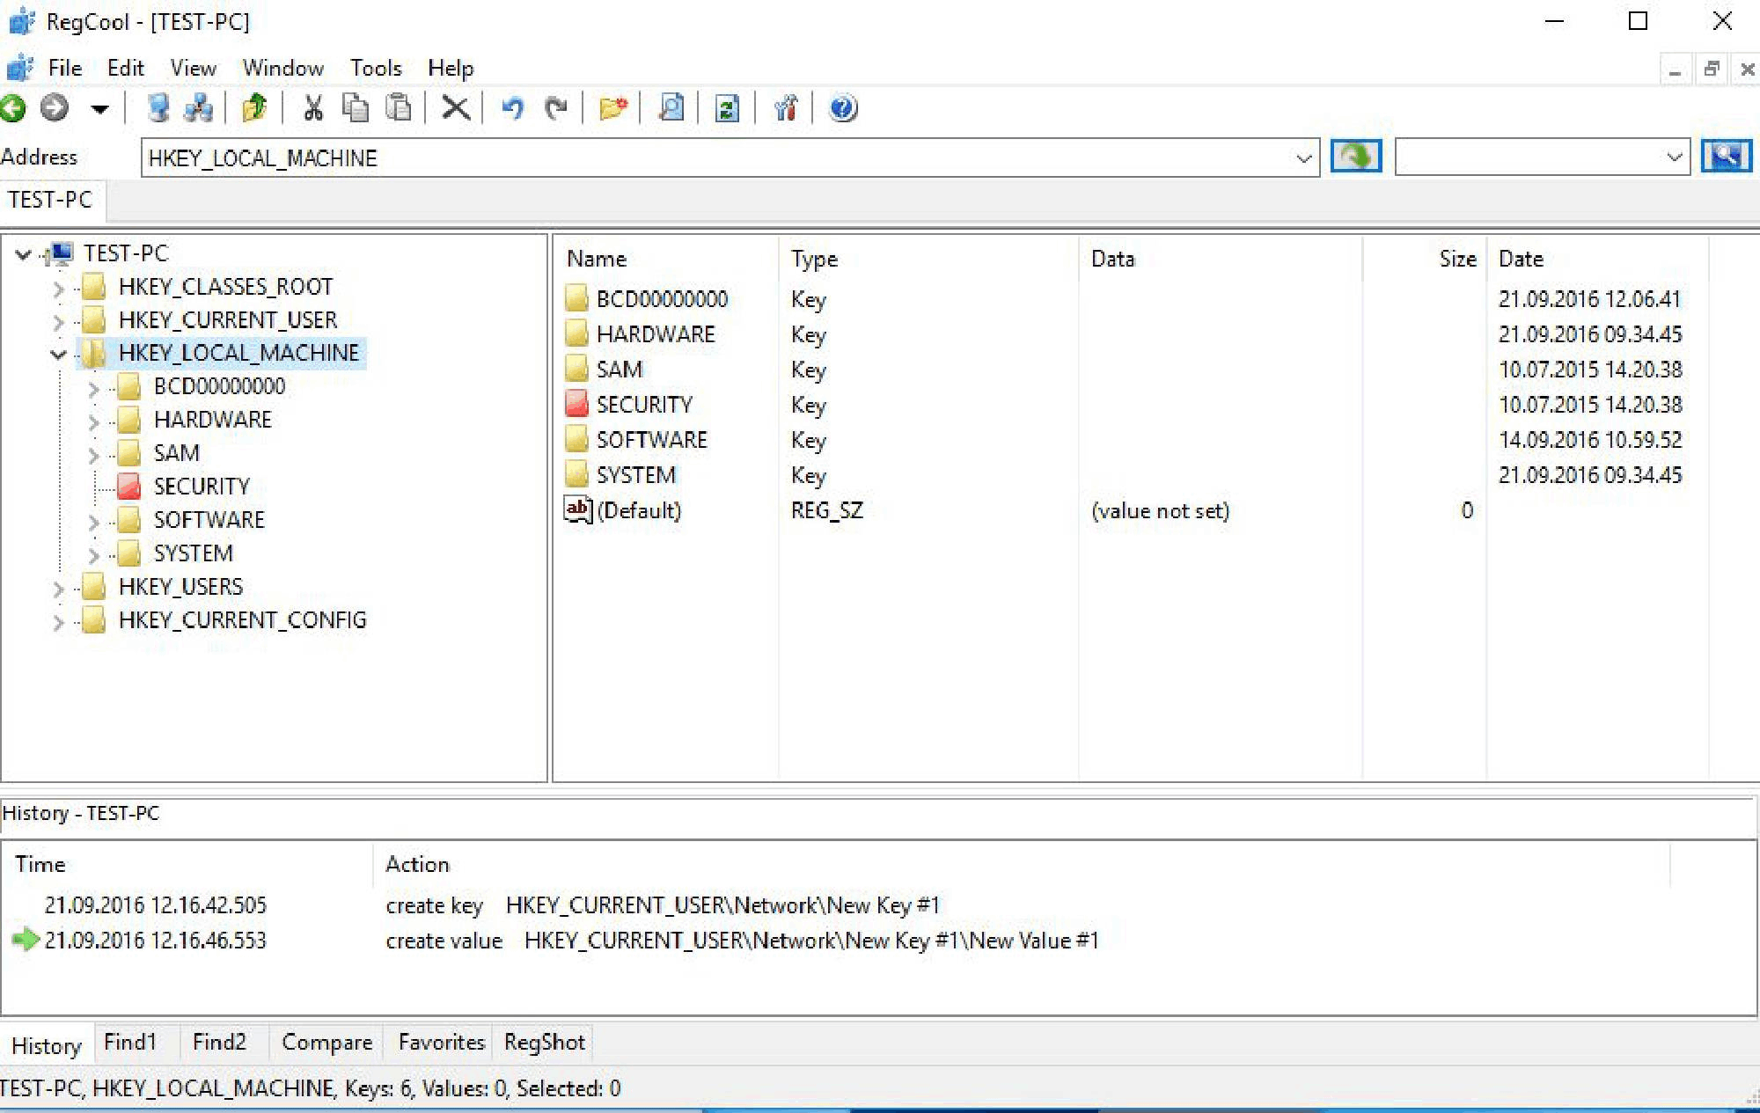Open the Address bar dropdown arrow

(x=1303, y=158)
